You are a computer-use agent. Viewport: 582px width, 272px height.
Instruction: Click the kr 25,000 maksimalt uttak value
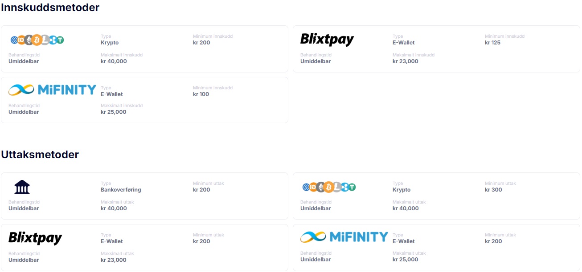pyautogui.click(x=405, y=260)
